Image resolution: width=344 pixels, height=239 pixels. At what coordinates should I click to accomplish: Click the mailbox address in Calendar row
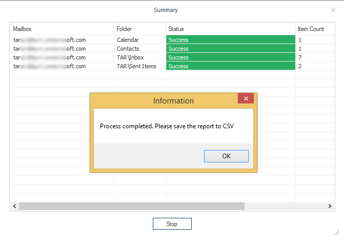coord(49,40)
